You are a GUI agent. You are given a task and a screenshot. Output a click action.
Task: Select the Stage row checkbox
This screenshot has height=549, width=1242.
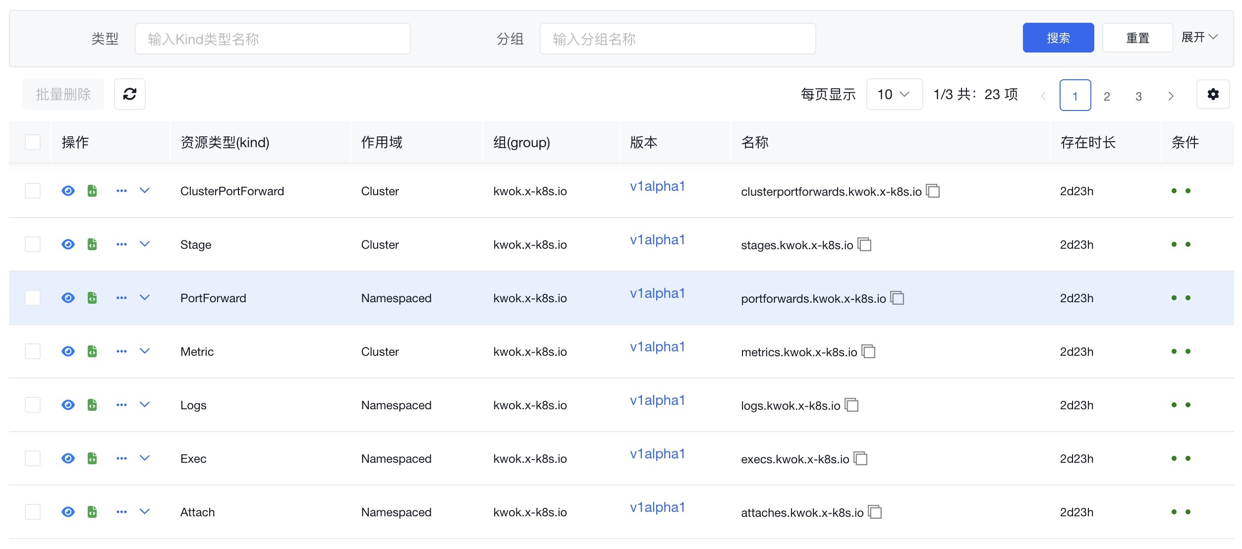33,244
